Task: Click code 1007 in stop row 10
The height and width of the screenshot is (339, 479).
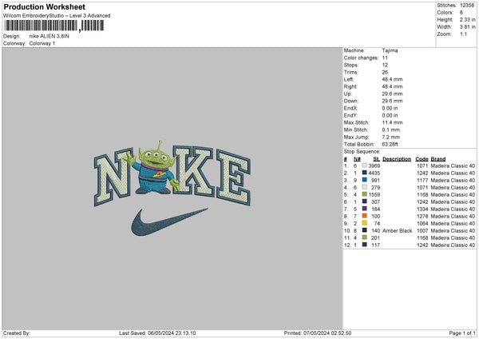Action: tap(422, 231)
